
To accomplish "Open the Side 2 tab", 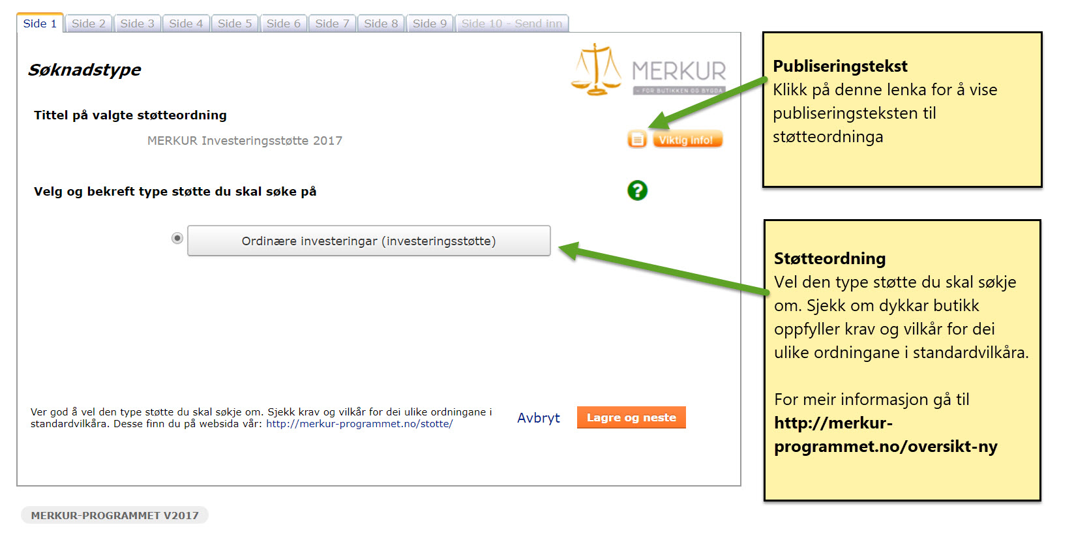I will 88,23.
